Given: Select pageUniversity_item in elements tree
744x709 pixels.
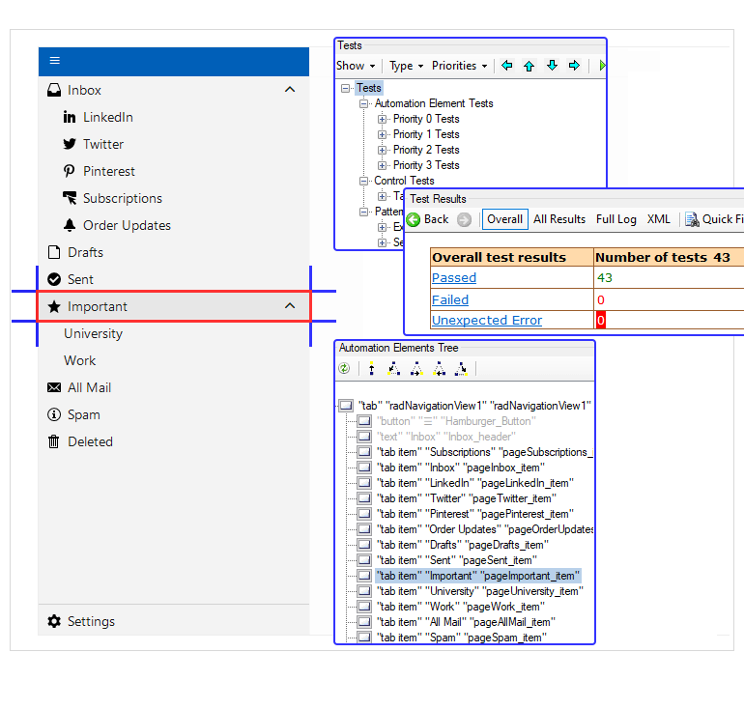Looking at the screenshot, I should [x=479, y=591].
